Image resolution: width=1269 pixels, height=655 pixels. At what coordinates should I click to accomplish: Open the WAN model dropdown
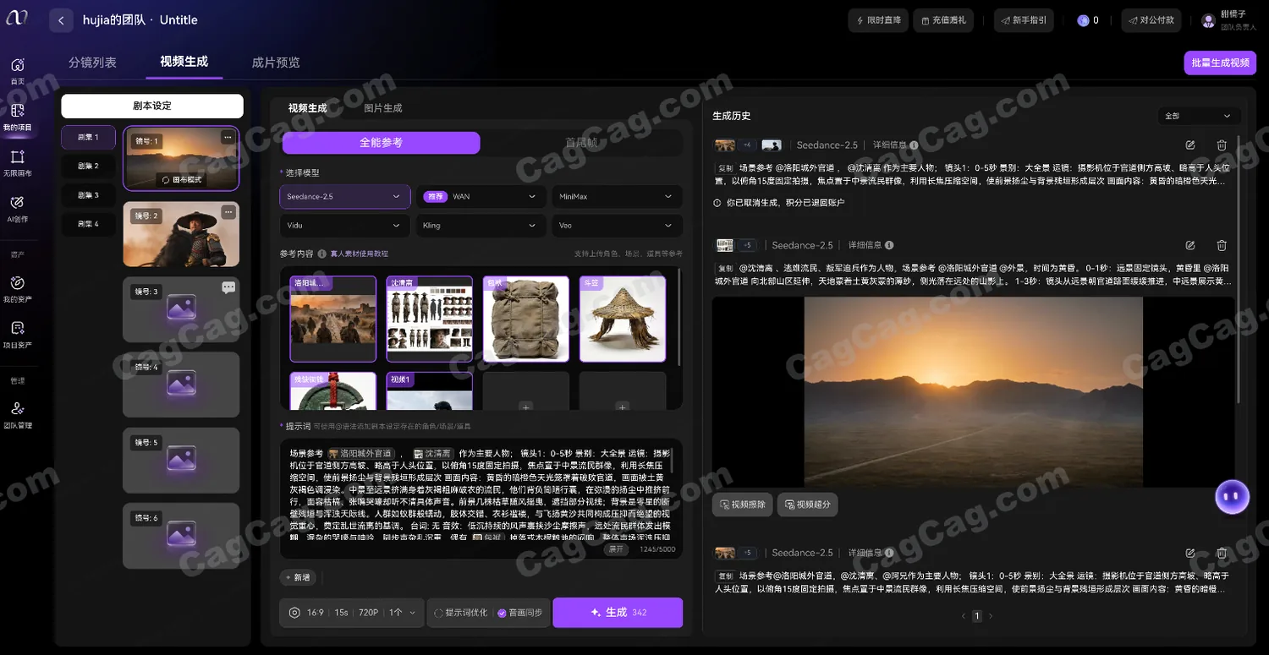click(481, 197)
